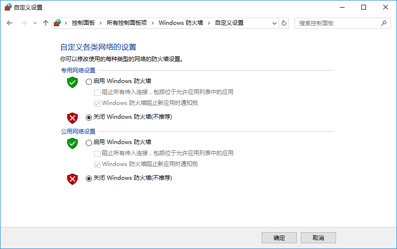The image size is (397, 249).
Task: Refresh the page with the refresh icon
Action: pos(284,23)
